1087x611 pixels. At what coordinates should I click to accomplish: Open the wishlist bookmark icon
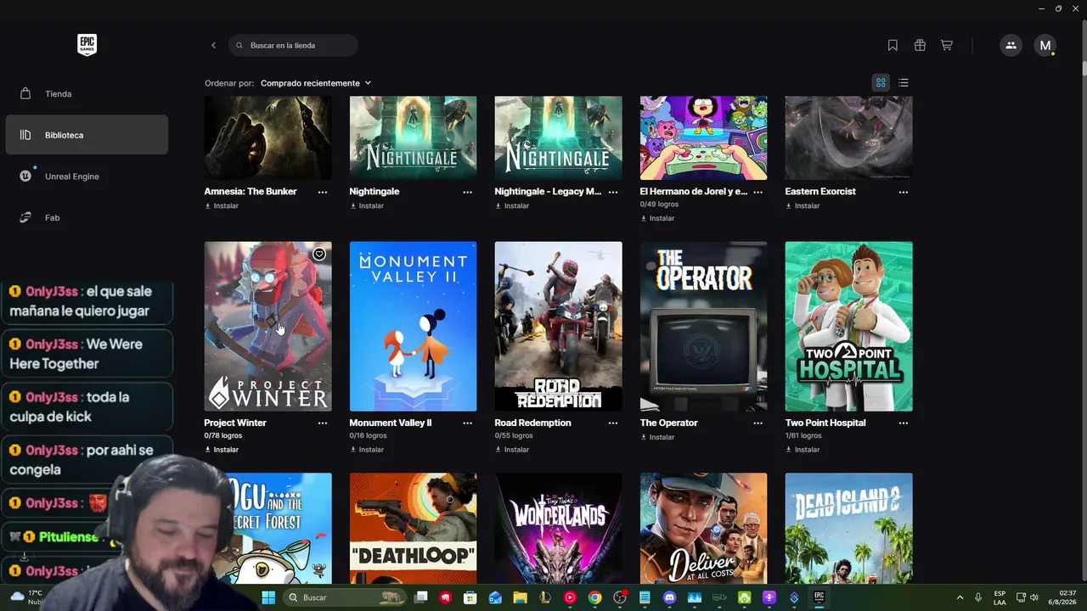893,45
